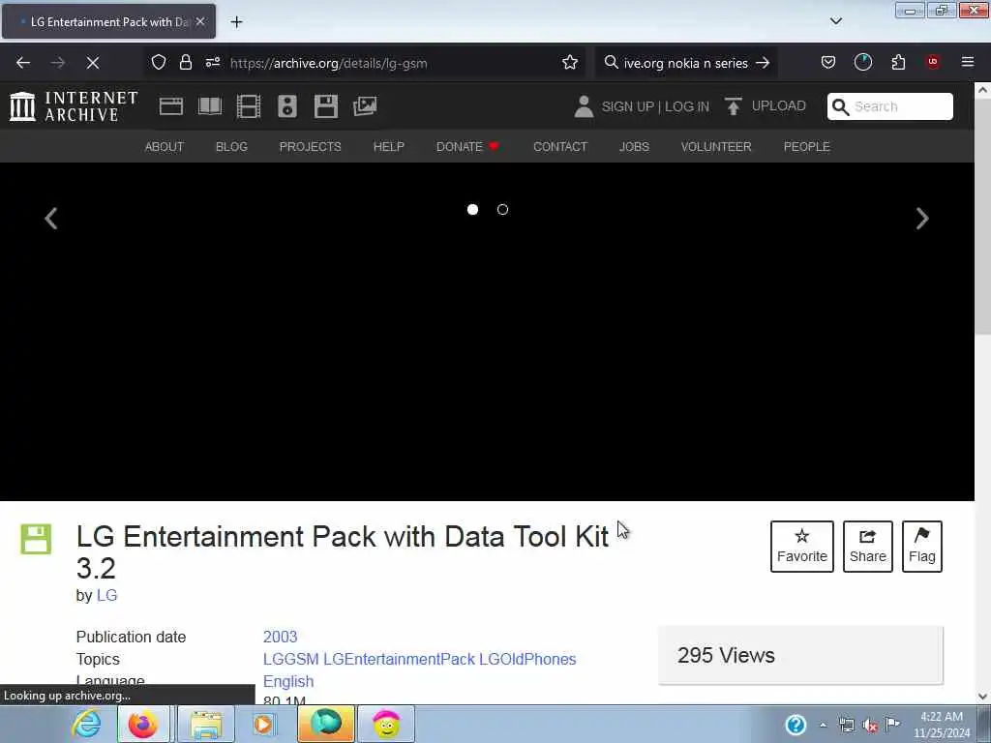Image resolution: width=991 pixels, height=743 pixels.
Task: Click the Flag button
Action: click(921, 547)
